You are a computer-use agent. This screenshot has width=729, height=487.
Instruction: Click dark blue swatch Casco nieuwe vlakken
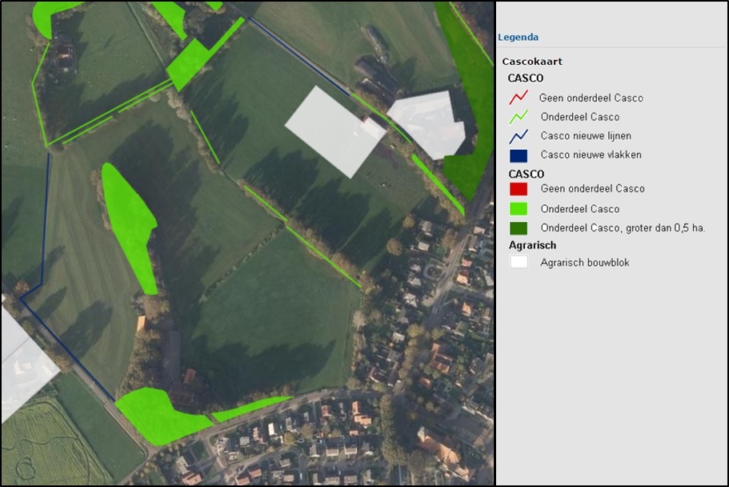pyautogui.click(x=519, y=155)
